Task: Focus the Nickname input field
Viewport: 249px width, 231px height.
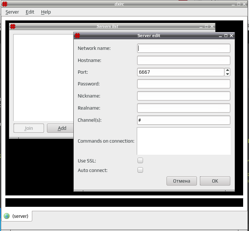Action: click(184, 96)
